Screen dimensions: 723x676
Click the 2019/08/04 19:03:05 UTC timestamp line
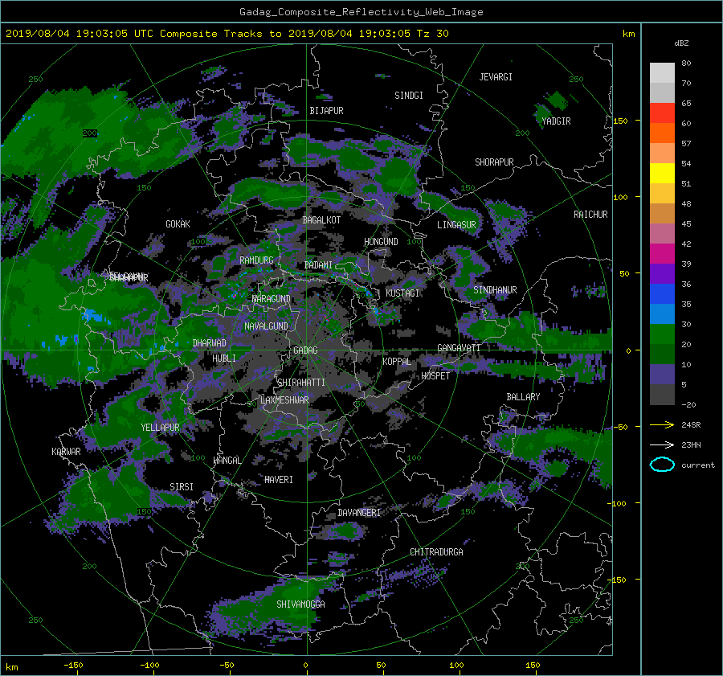click(227, 34)
